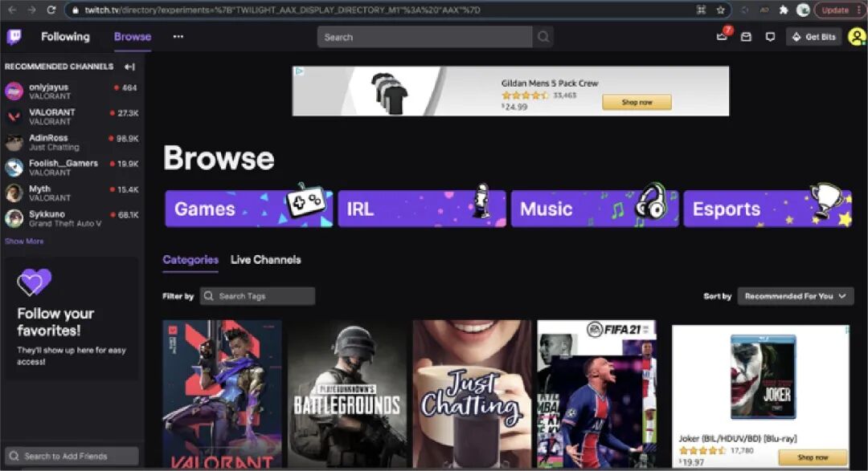Reload the page
This screenshot has width=868, height=471.
pyautogui.click(x=51, y=10)
